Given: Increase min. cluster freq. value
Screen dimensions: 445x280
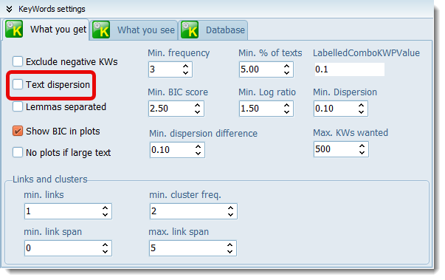Looking at the screenshot, I should [230, 208].
